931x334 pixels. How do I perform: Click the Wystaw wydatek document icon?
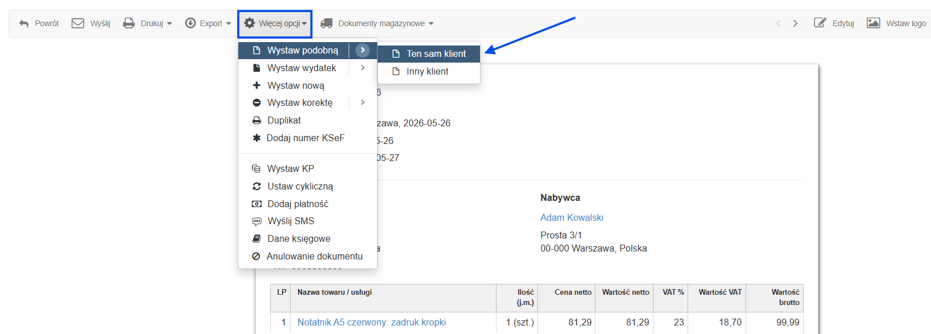pos(256,68)
